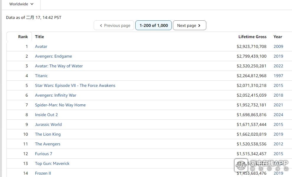The height and width of the screenshot is (177, 292).
Task: Sort by the Rank column header
Action: 23,37
